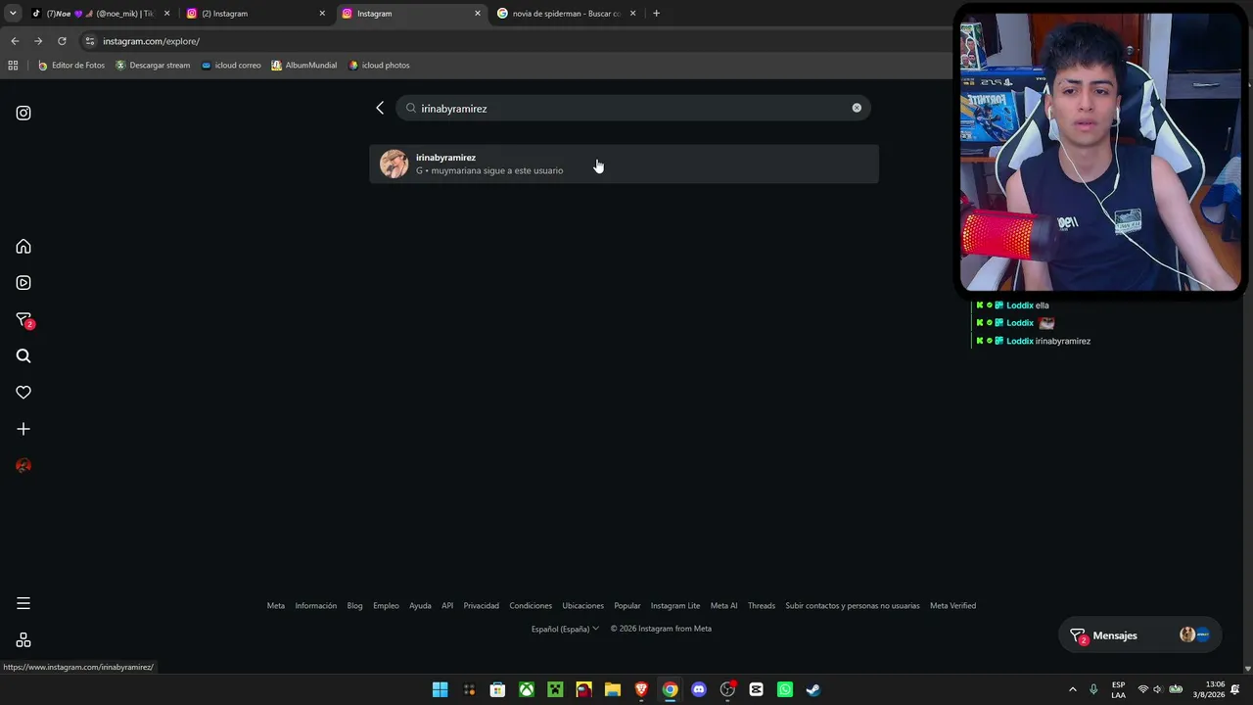Open the irinabyramirez search result
Viewport: 1253px width, 705px height.
point(624,164)
